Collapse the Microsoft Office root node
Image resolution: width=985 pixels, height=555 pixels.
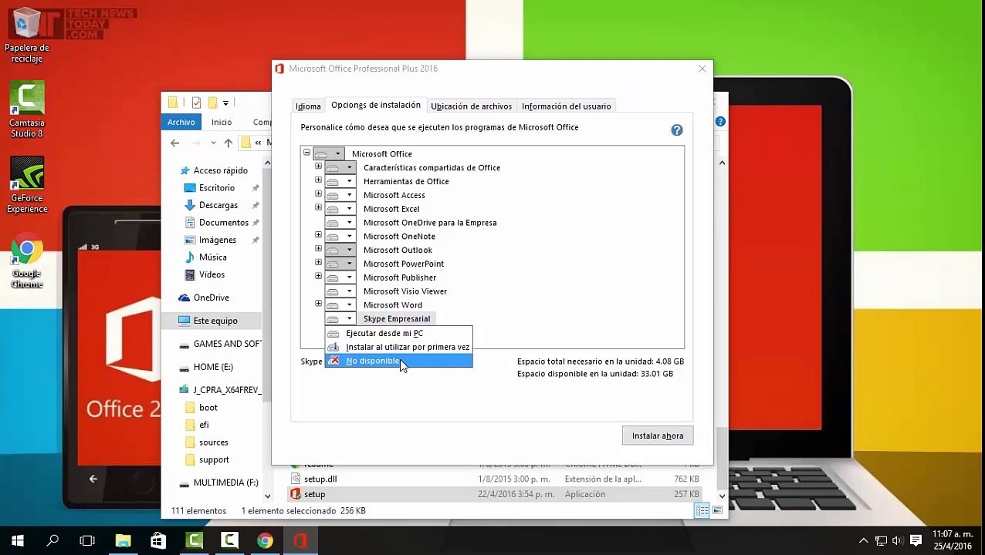point(306,153)
